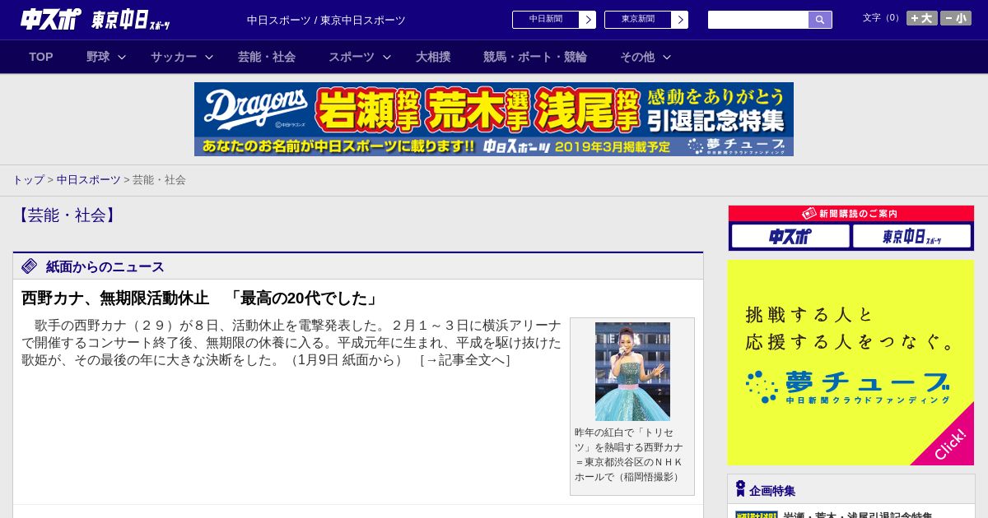This screenshot has width=988, height=518.
Task: Open the 西野カナ concert photo thumbnail
Action: tap(632, 372)
